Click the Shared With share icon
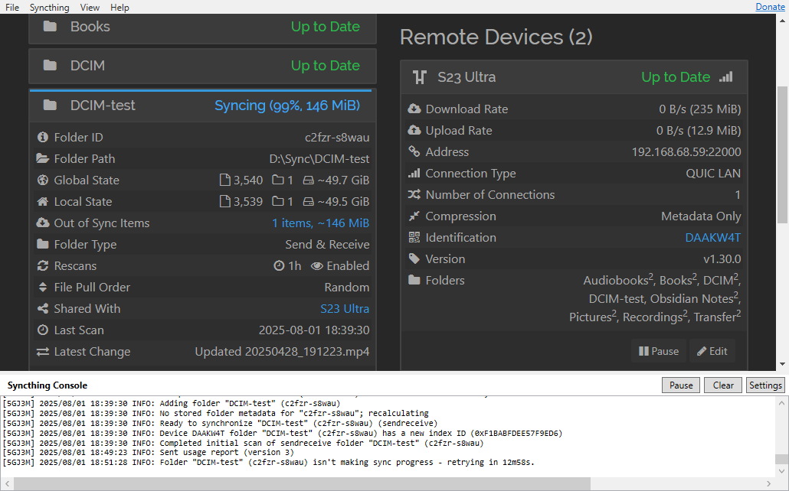 click(43, 308)
